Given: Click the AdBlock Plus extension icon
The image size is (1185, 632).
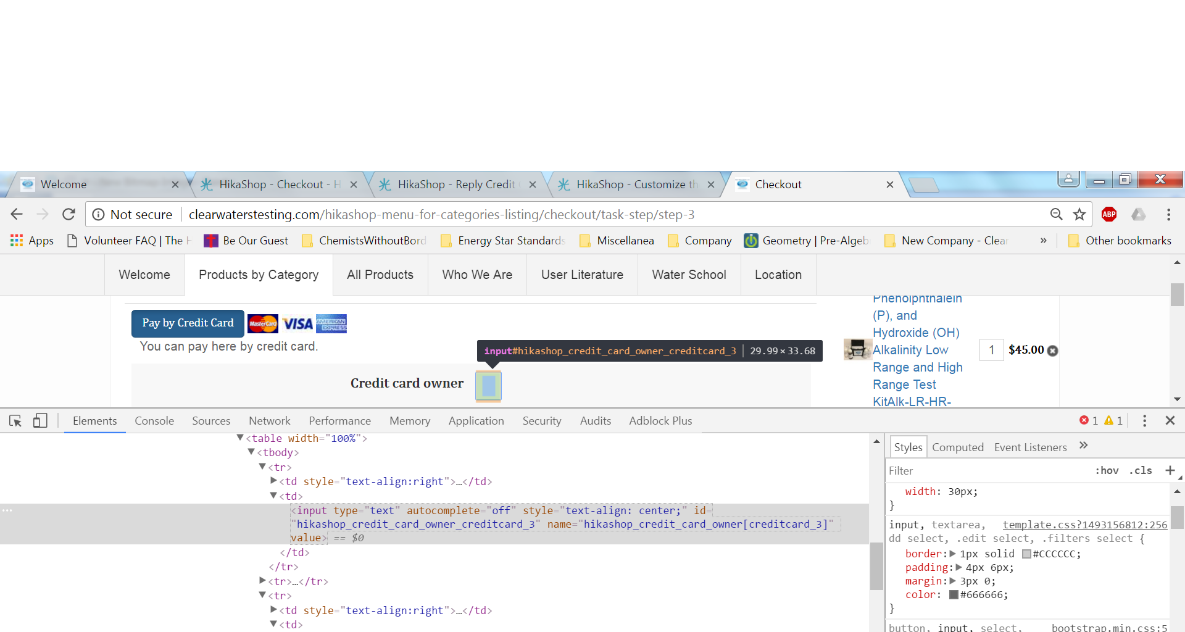Looking at the screenshot, I should coord(1109,214).
